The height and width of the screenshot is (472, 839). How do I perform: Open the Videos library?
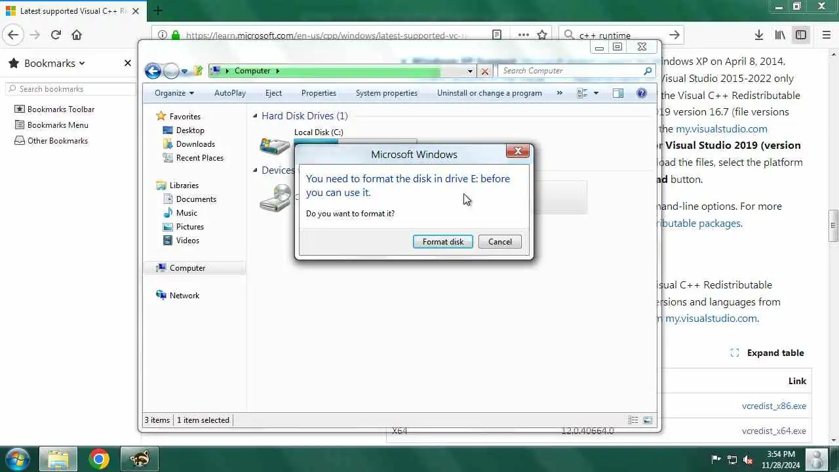pos(187,240)
